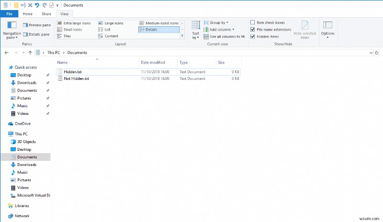The height and width of the screenshot is (222, 383).
Task: Open address bar history dropdown
Action: click(371, 53)
